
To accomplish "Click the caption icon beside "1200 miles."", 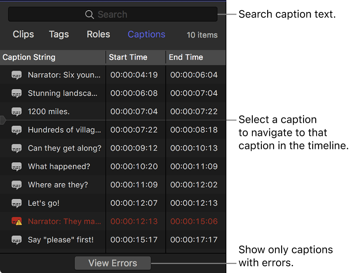I will pos(17,111).
